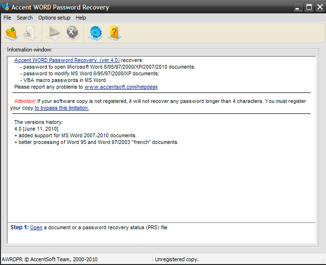The width and height of the screenshot is (326, 265).
Task: Click the app icon in title bar
Action: (x=6, y=7)
